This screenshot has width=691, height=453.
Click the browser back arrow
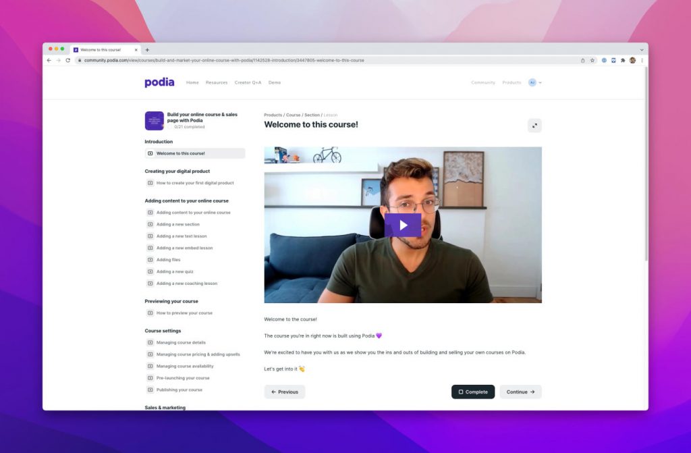pos(49,60)
